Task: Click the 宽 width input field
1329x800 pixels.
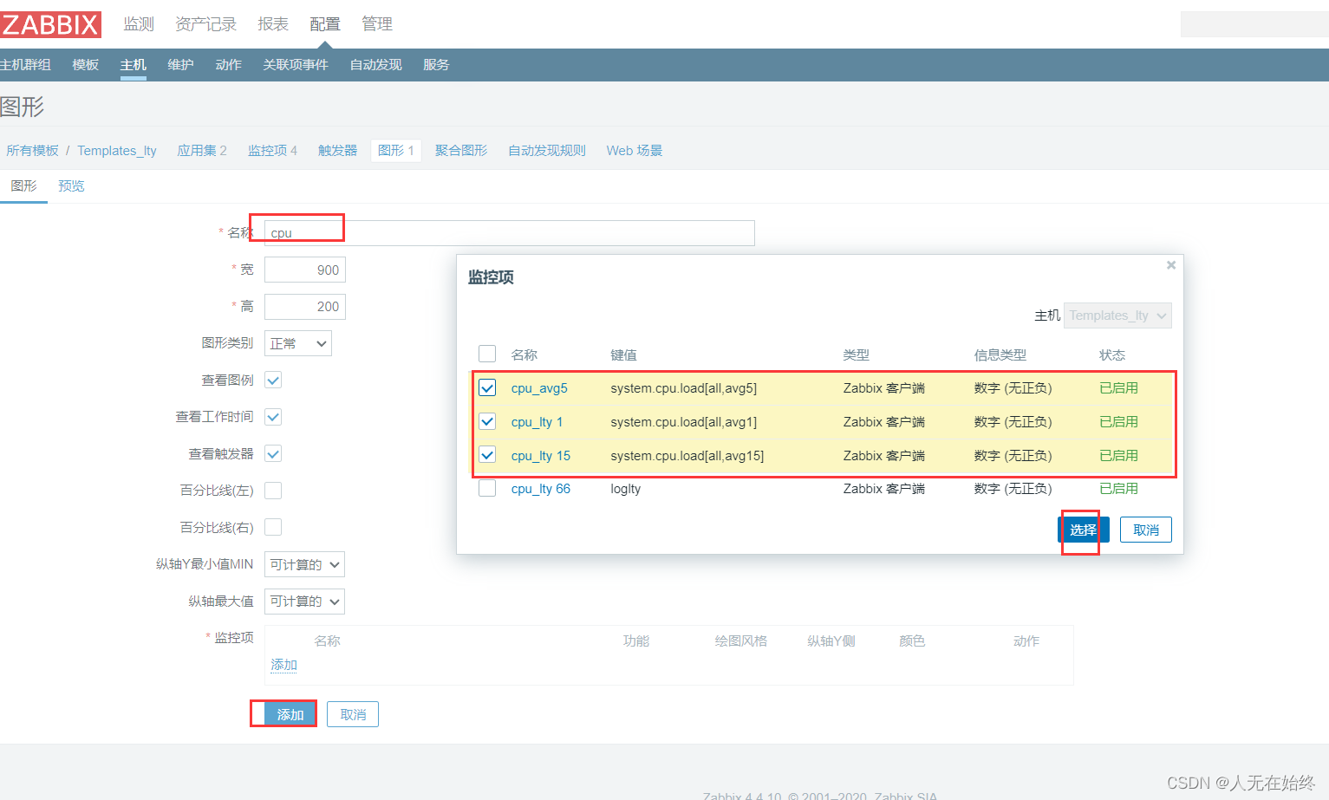Action: click(x=305, y=270)
